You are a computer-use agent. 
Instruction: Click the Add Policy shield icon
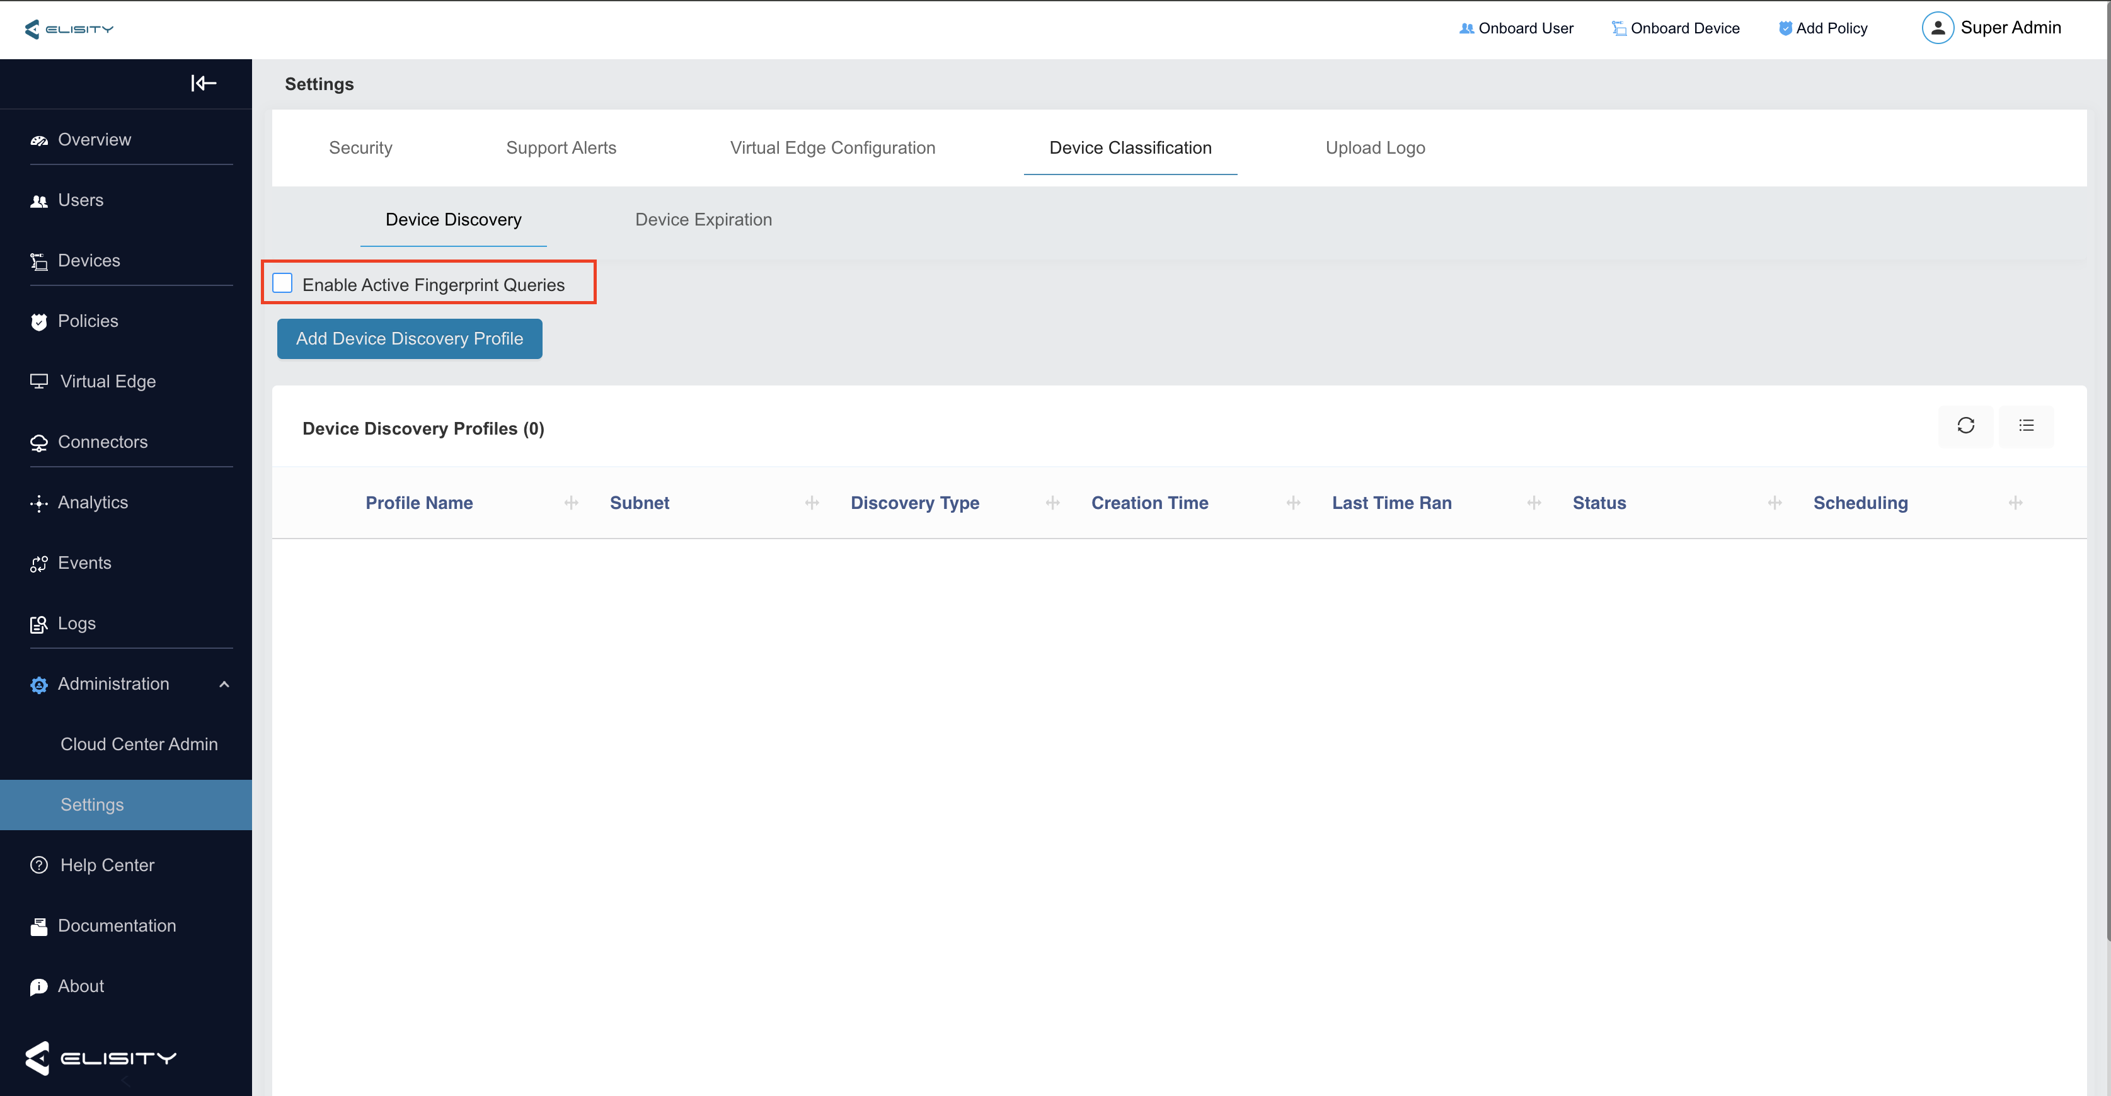click(x=1785, y=29)
